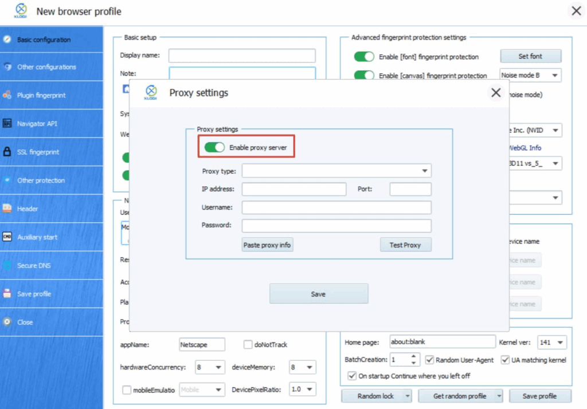Select the Header section icon
This screenshot has width=587, height=409.
pyautogui.click(x=7, y=209)
